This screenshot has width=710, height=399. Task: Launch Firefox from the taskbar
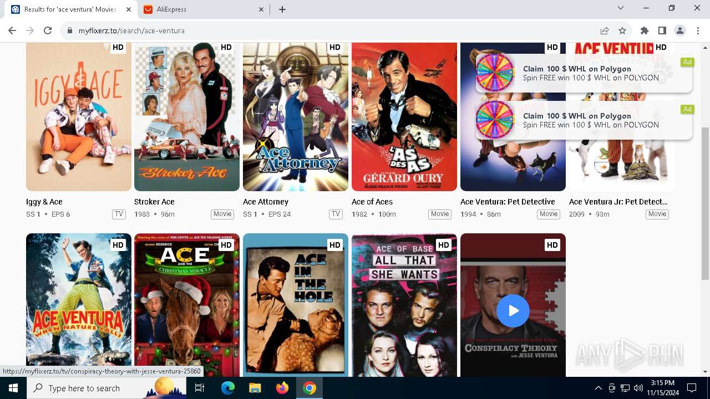point(282,388)
